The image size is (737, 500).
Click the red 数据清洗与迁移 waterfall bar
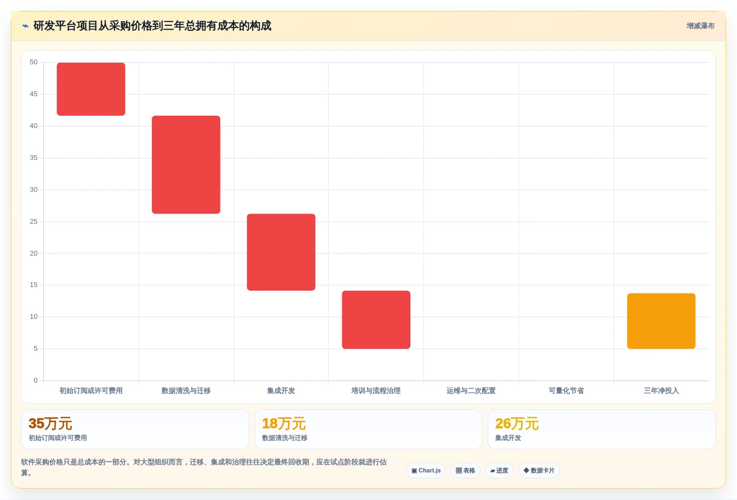186,164
